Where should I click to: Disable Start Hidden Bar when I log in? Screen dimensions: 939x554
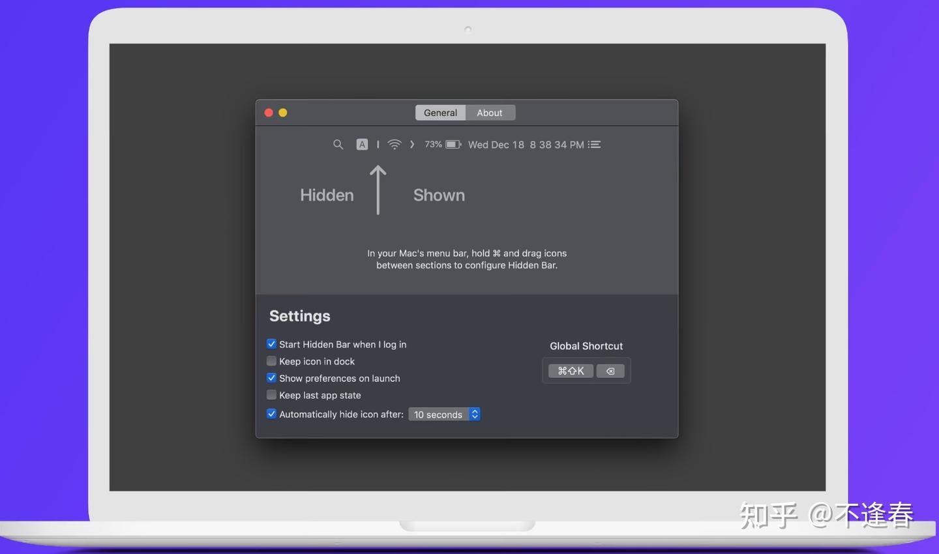coord(271,343)
